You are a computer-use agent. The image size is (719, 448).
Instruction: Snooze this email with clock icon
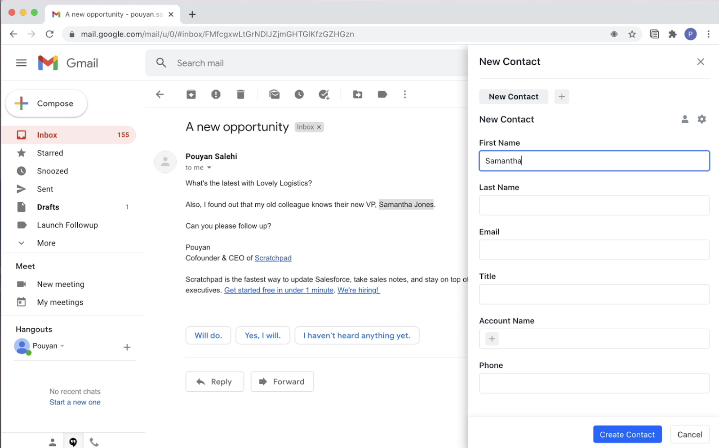(299, 94)
